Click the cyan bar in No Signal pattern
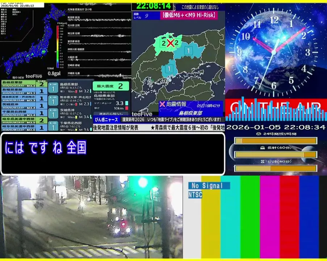This screenshot has height=261, width=327. (x=230, y=217)
